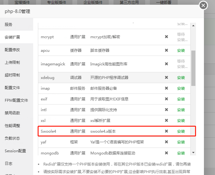This screenshot has height=175, width=215.
Task: Click the xdebug extension name
Action: (47, 78)
